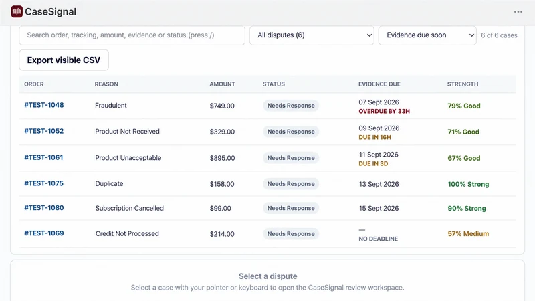Click the $329.00 amount cell
535x301 pixels.
pyautogui.click(x=222, y=132)
